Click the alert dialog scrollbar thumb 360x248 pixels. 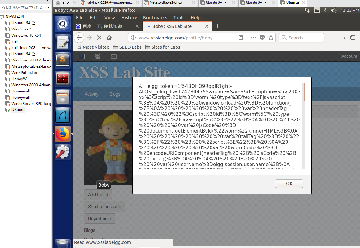[304, 92]
